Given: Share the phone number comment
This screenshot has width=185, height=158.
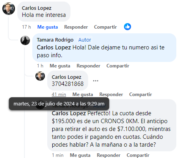Looking at the screenshot, I should [141, 94].
